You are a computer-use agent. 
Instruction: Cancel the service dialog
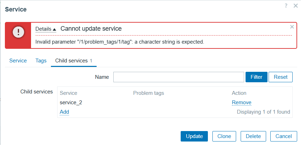pos(284,136)
